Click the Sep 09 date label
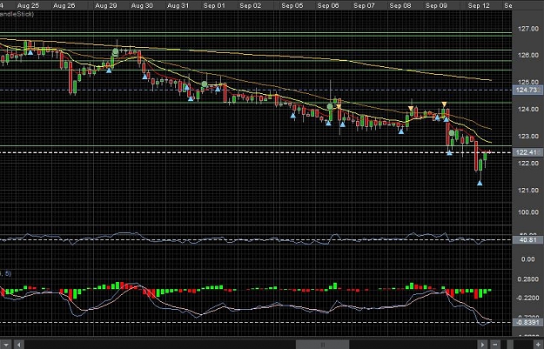This screenshot has height=349, width=544. (436, 5)
